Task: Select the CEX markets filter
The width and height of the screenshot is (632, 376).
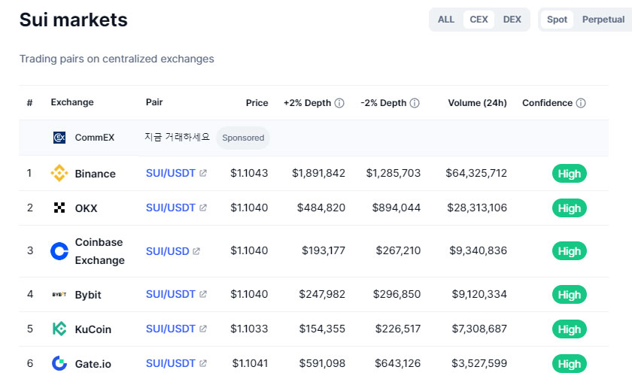Action: [479, 20]
